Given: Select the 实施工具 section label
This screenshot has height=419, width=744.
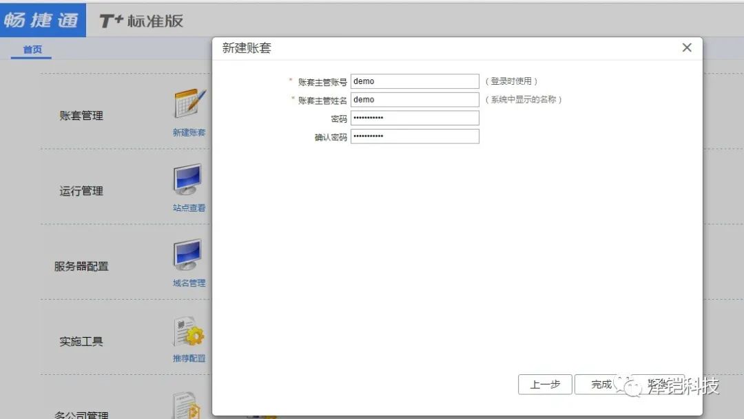Looking at the screenshot, I should (x=81, y=341).
